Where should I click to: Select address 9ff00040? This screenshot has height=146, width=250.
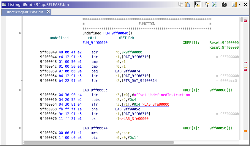pos(48,52)
